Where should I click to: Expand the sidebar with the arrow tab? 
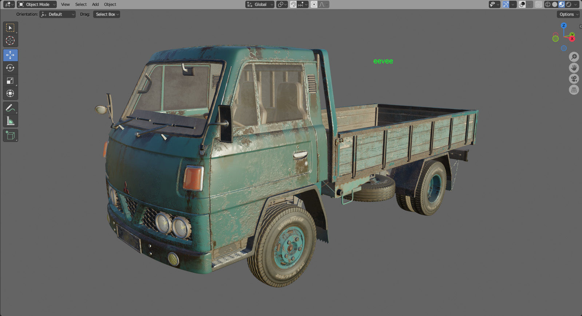pos(580,27)
